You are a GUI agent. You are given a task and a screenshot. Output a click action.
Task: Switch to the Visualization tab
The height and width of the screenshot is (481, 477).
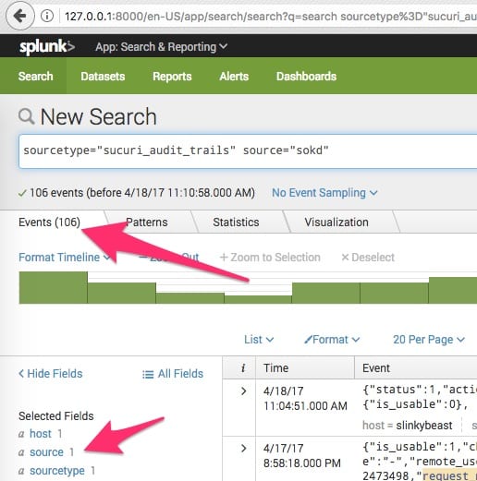coord(336,222)
